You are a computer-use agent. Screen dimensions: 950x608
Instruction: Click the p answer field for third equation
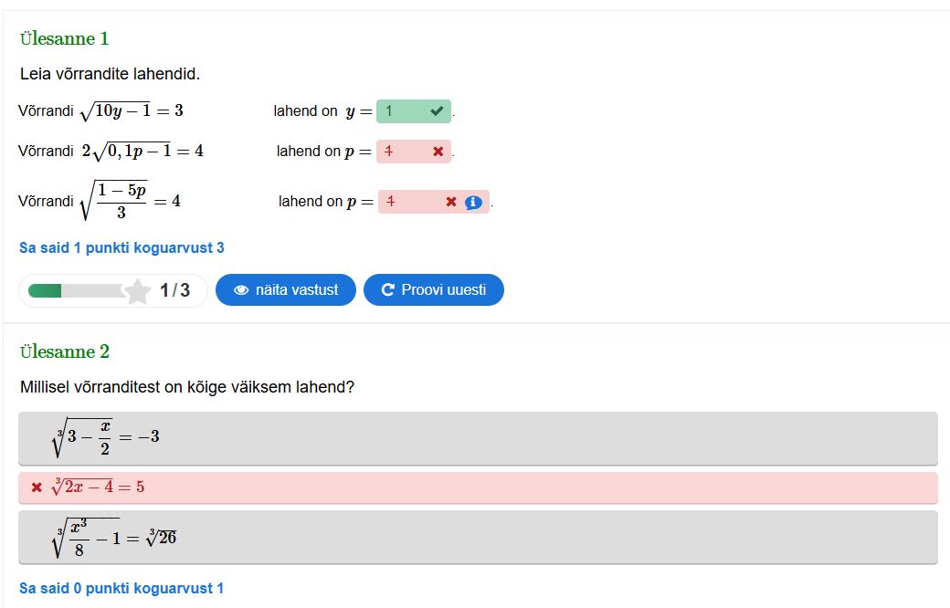(x=411, y=202)
